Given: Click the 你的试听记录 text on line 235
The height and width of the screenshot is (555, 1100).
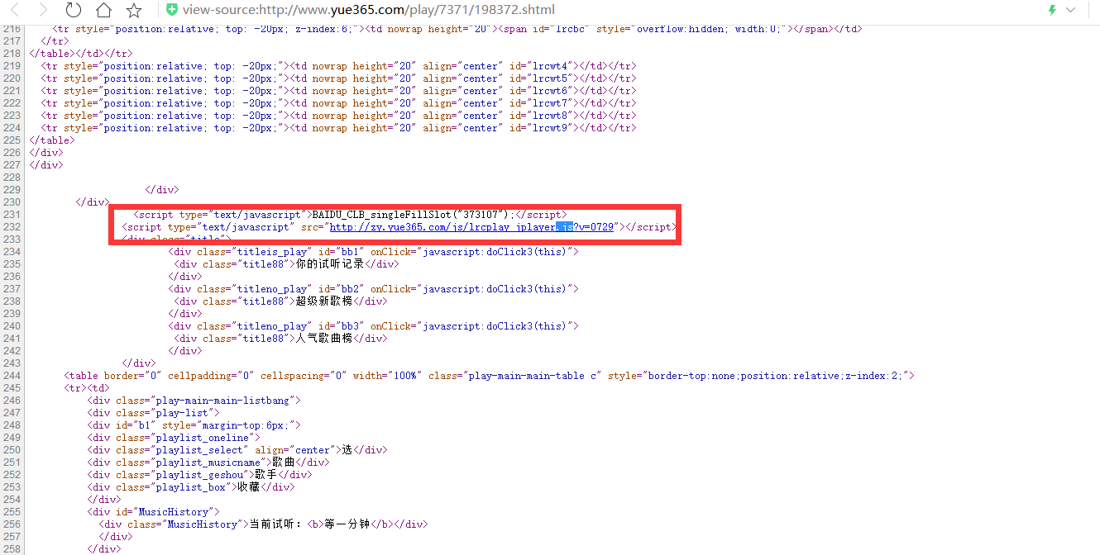Looking at the screenshot, I should [330, 264].
